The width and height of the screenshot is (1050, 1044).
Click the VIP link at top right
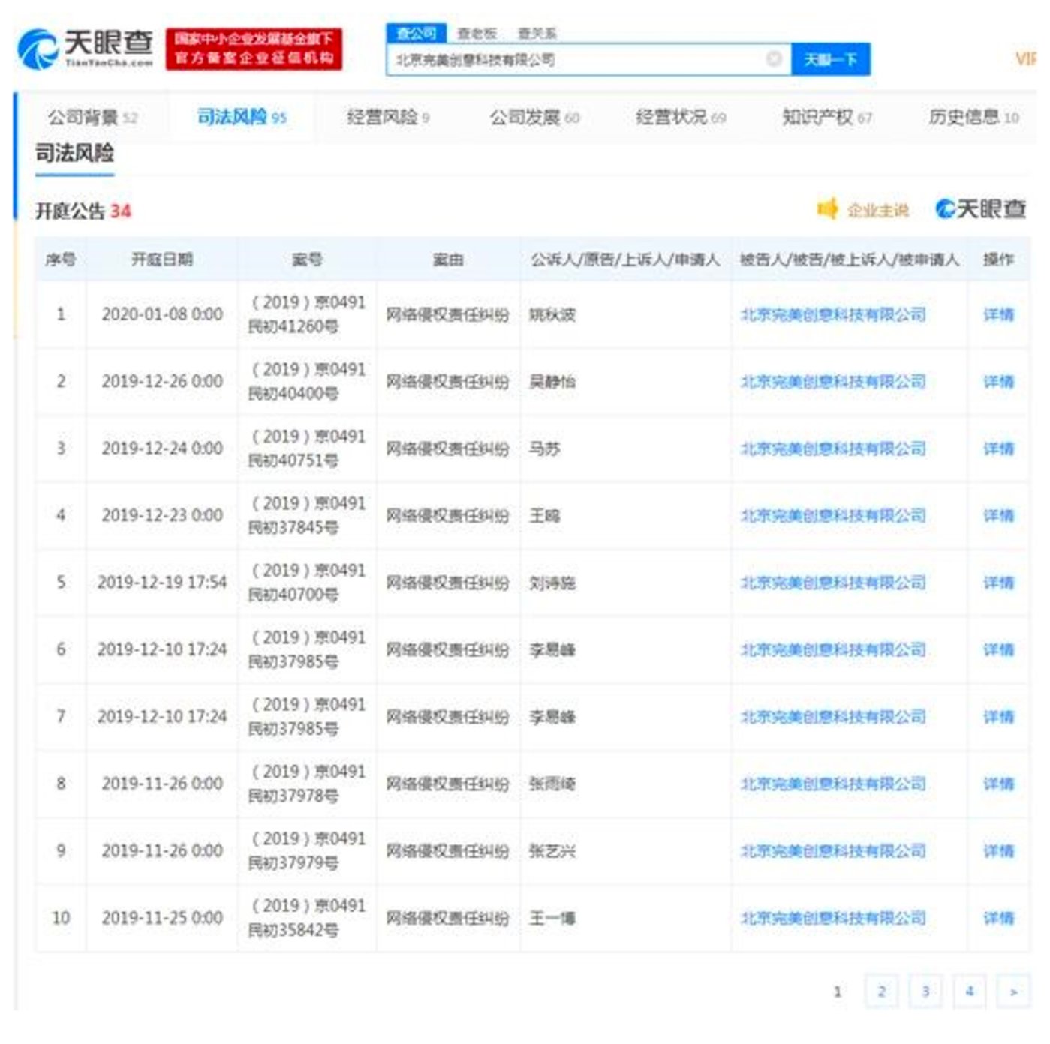tap(1027, 58)
